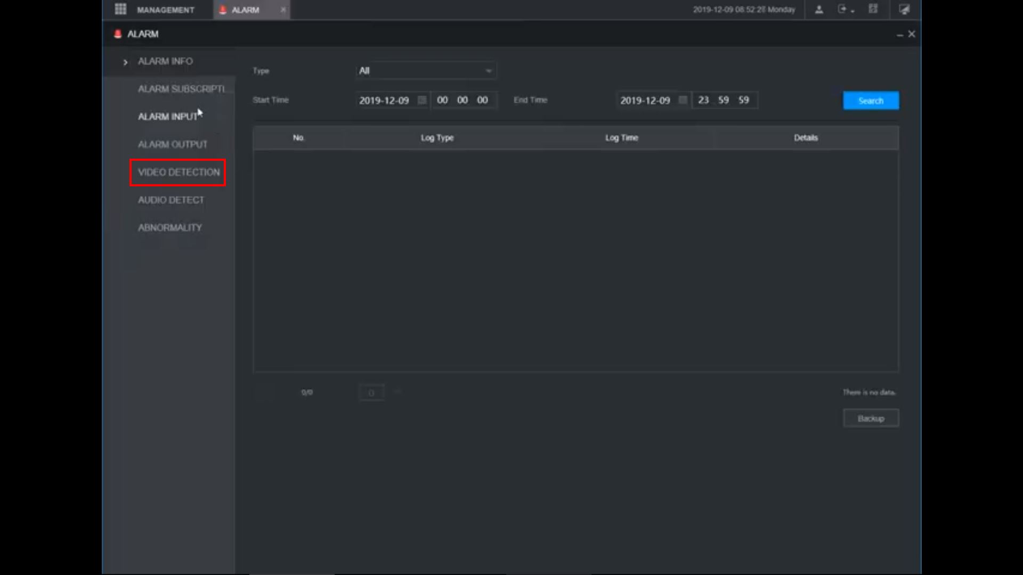
Task: Click the monitor display icon at top right
Action: [x=904, y=10]
